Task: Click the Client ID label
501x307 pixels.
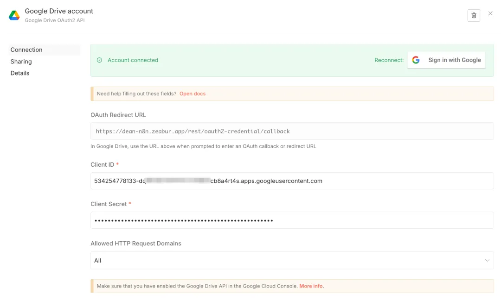Action: [102, 164]
